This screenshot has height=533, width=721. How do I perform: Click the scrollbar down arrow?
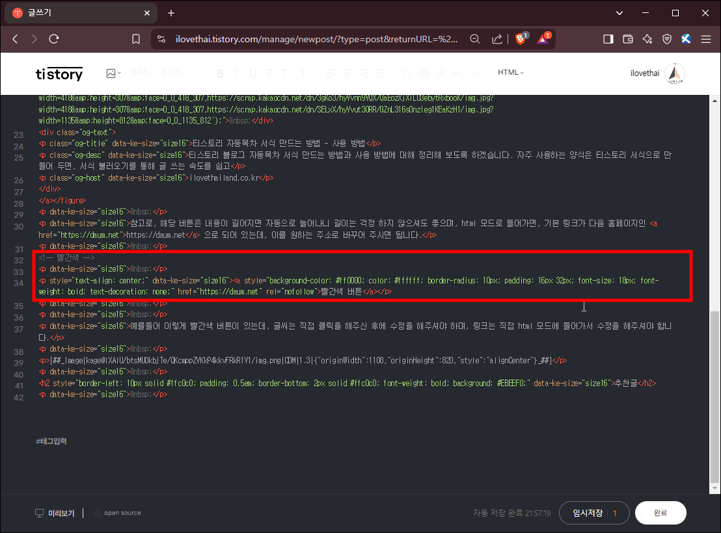pyautogui.click(x=714, y=488)
